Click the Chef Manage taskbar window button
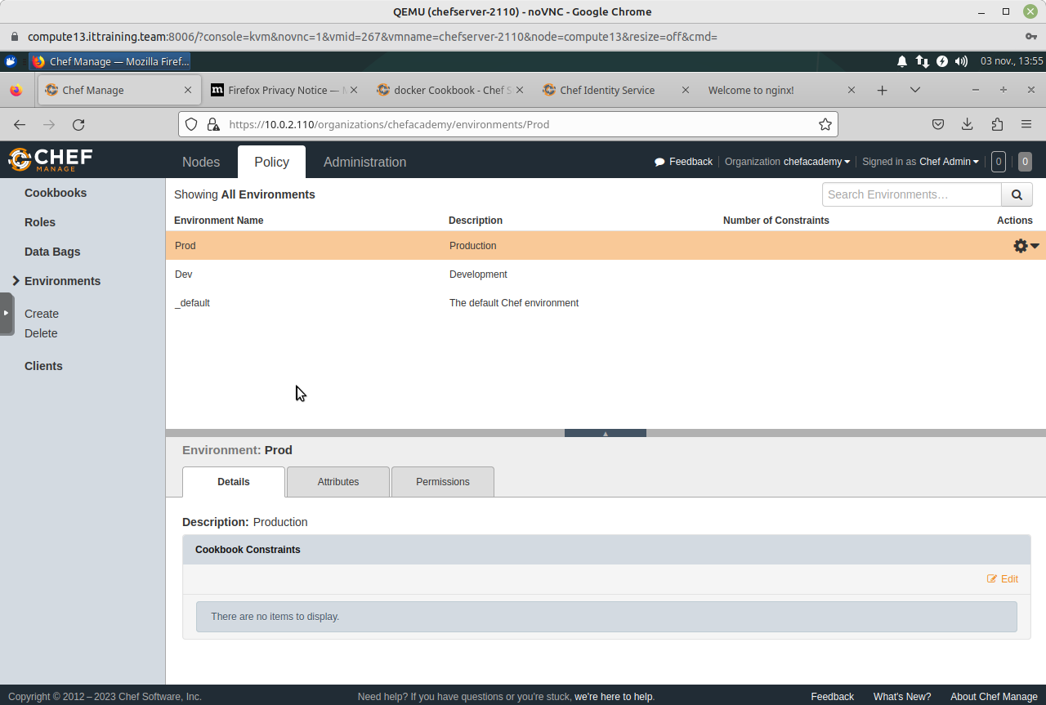Image resolution: width=1046 pixels, height=705 pixels. pos(110,61)
